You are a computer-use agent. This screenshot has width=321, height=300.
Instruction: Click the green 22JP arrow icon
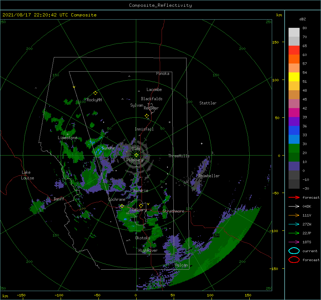pos(294,233)
